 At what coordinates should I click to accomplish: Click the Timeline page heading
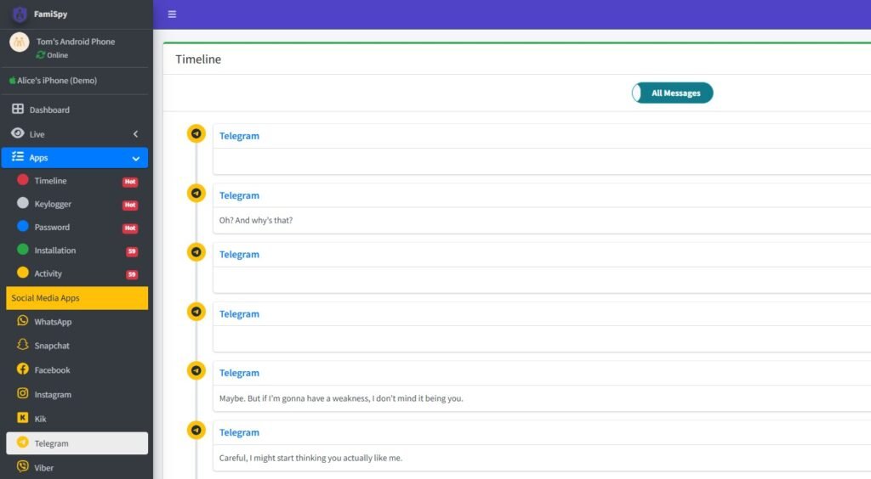click(x=198, y=59)
